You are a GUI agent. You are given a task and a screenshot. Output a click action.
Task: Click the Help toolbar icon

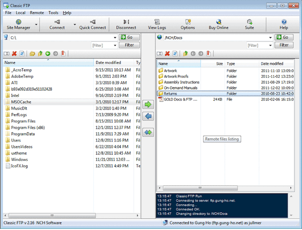284,25
